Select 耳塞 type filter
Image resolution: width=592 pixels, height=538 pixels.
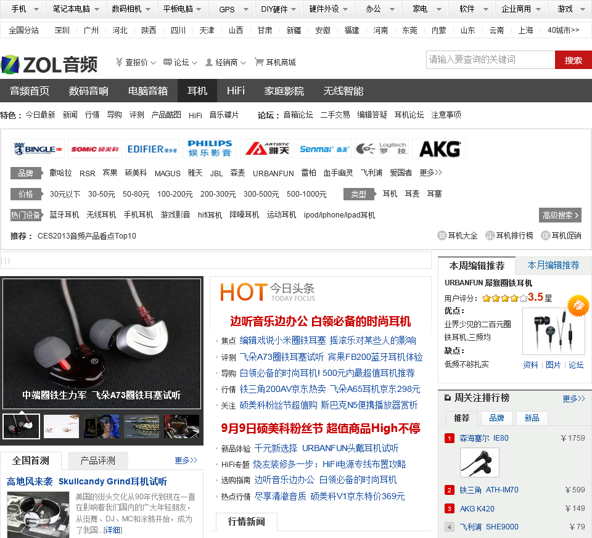pyautogui.click(x=434, y=194)
